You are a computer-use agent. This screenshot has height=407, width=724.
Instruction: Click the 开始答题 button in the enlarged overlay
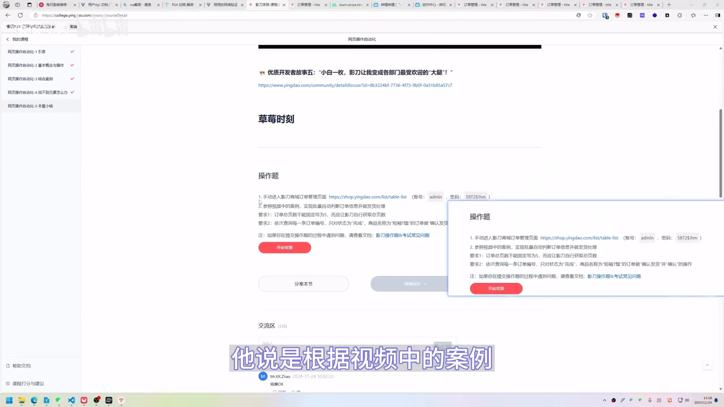(496, 288)
